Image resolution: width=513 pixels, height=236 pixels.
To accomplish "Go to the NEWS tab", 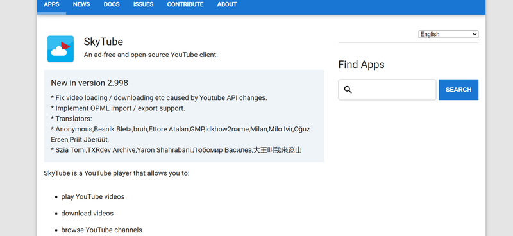I will tap(81, 4).
